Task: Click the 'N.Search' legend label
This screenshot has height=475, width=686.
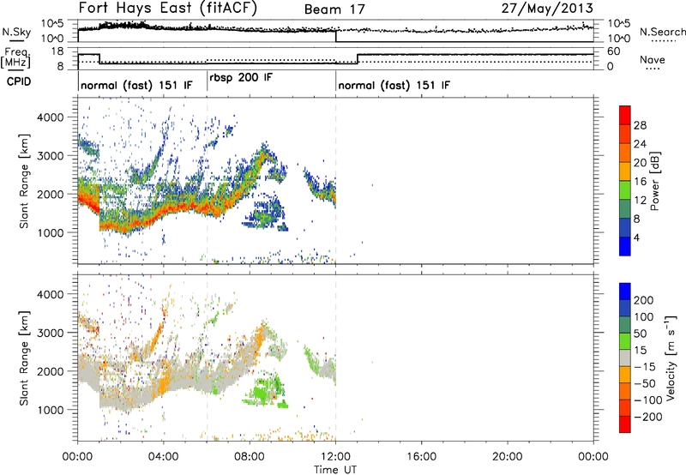Action: [x=663, y=32]
